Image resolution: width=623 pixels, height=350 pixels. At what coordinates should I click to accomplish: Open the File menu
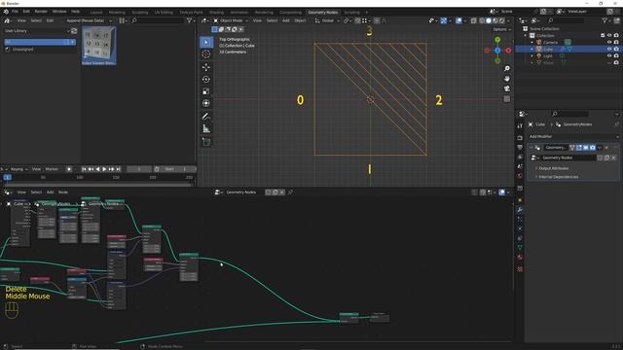pyautogui.click(x=15, y=12)
